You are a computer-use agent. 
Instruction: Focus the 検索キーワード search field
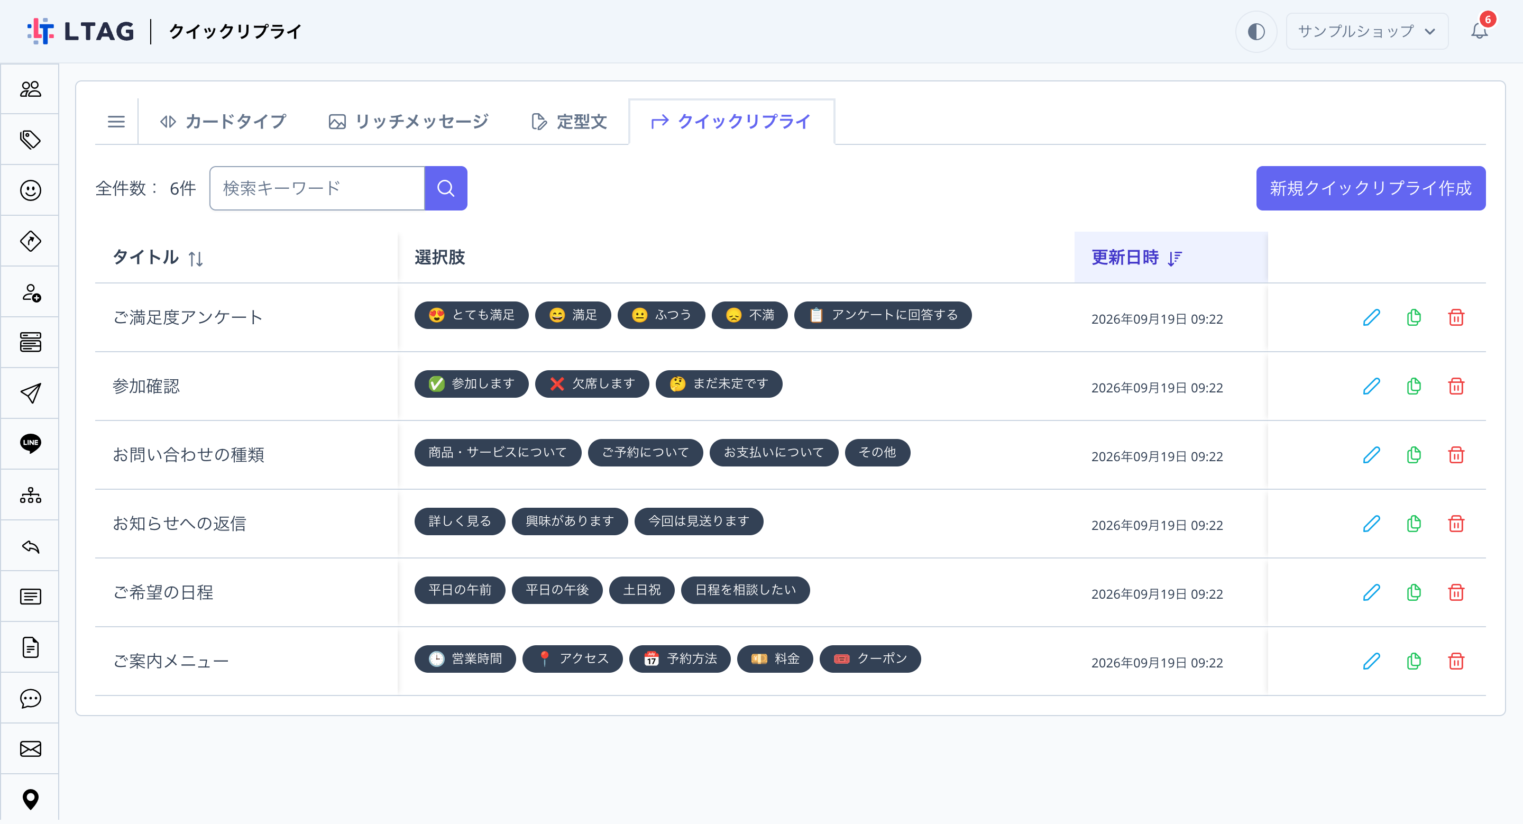pyautogui.click(x=317, y=188)
